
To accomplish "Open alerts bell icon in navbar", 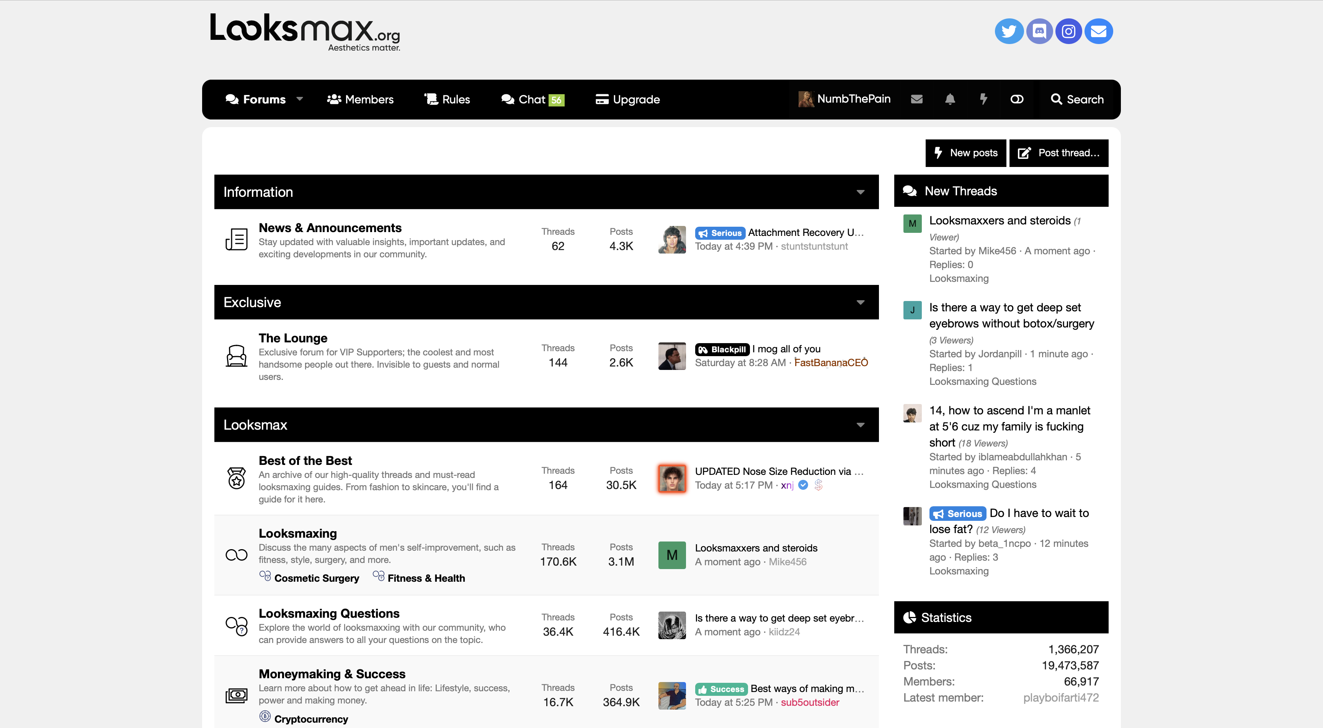I will 950,99.
